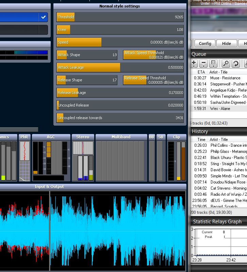This screenshot has width=247, height=272.
Task: Select David Bowie - Ashes history row
Action: [x=219, y=170]
